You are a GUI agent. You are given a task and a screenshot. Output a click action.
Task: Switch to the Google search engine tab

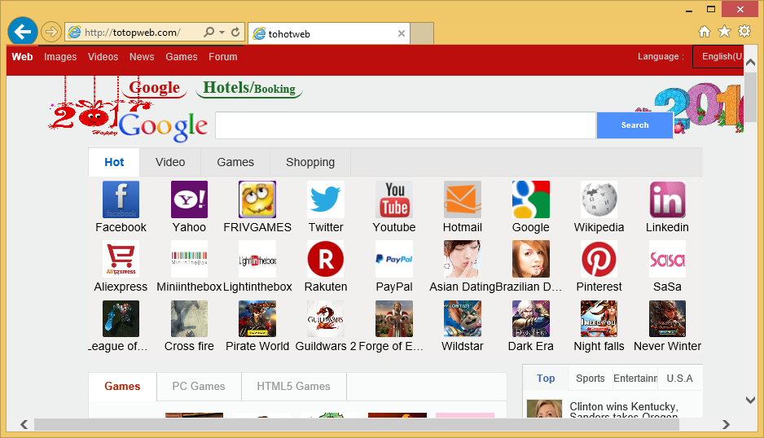(x=155, y=88)
